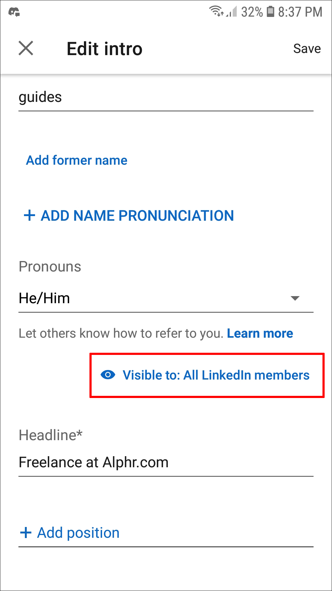Image resolution: width=332 pixels, height=591 pixels.
Task: Tap the last name field containing guides
Action: [165, 97]
